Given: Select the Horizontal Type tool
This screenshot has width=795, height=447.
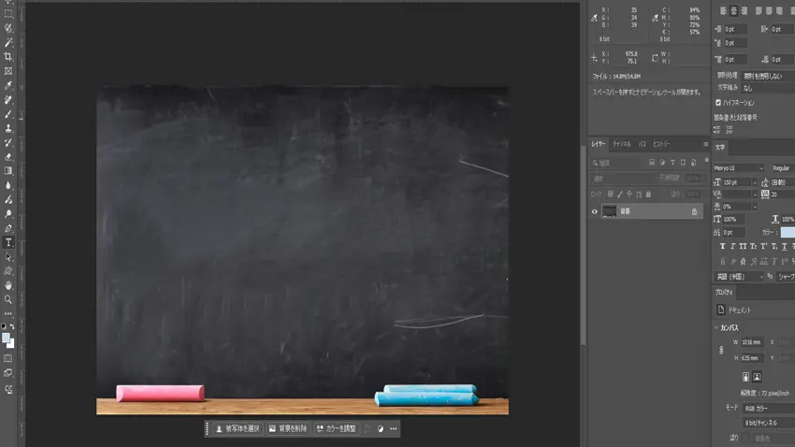Looking at the screenshot, I should 8,242.
